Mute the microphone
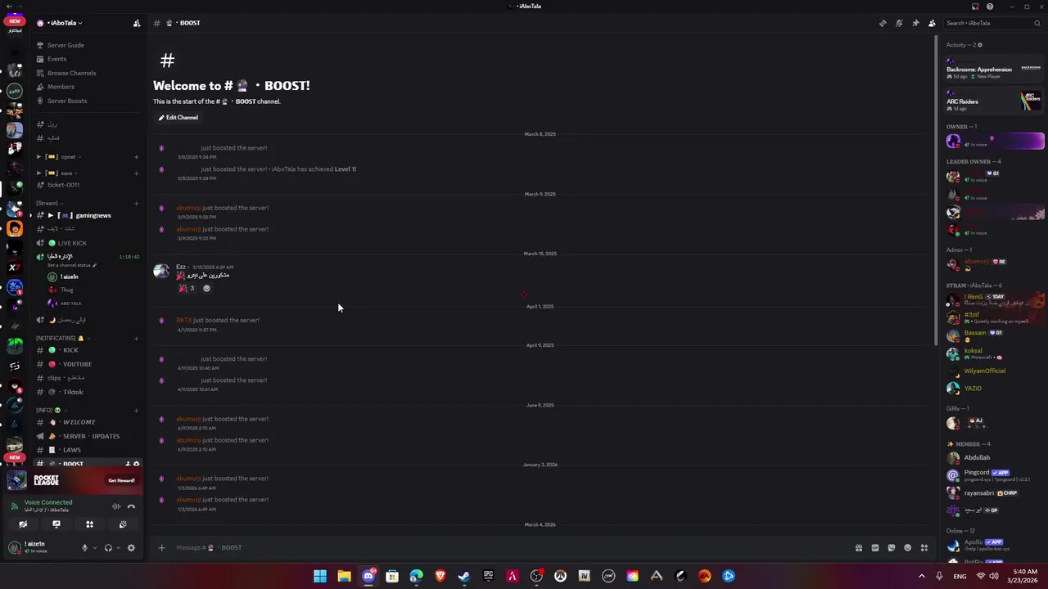 tap(84, 548)
